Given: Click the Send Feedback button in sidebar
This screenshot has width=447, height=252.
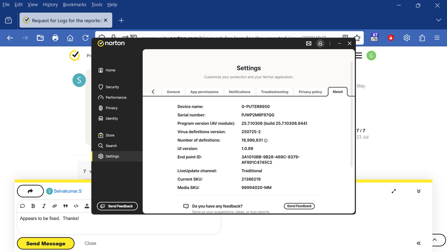Looking at the screenshot, I should click(117, 206).
